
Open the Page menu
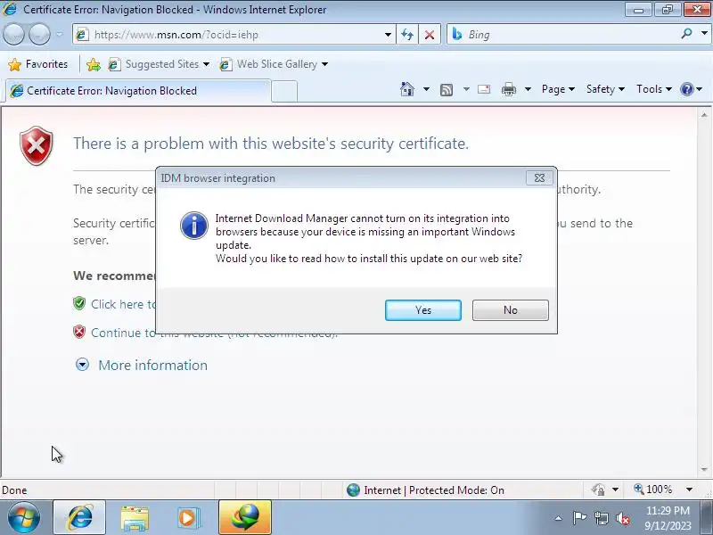(558, 89)
